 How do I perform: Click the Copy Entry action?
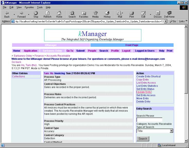(x=142, y=80)
